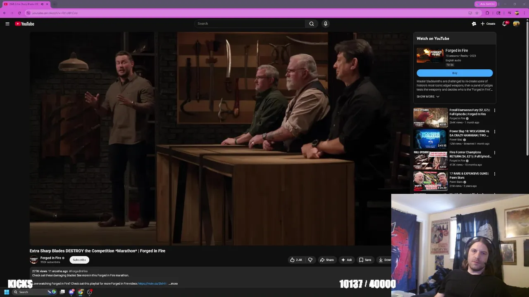Open Forged in Fire channel name link
The image size is (529, 297).
tap(50, 258)
